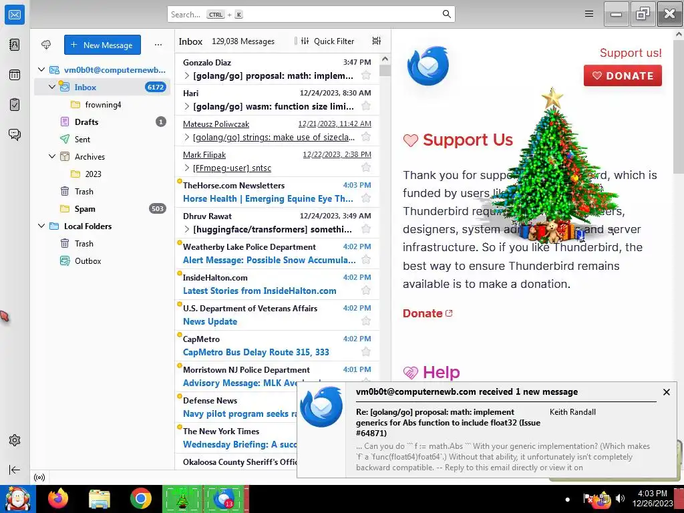Open the Chat space icon
This screenshot has width=684, height=513.
[x=15, y=134]
